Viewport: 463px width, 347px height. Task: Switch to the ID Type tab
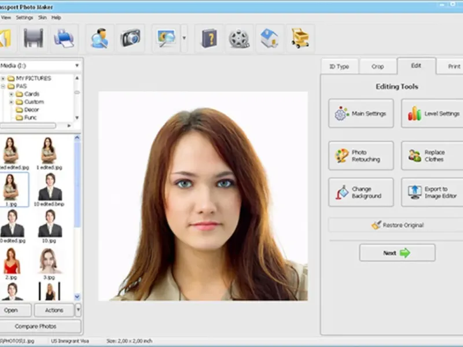(x=339, y=67)
